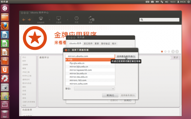
Task: Open the Trash in the launcher
Action: 5,114
